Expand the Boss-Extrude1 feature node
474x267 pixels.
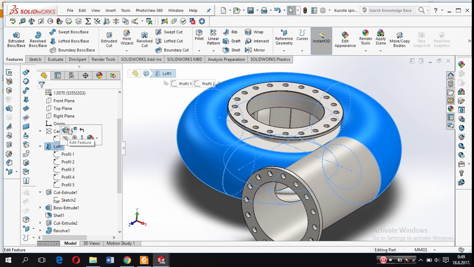40,208
